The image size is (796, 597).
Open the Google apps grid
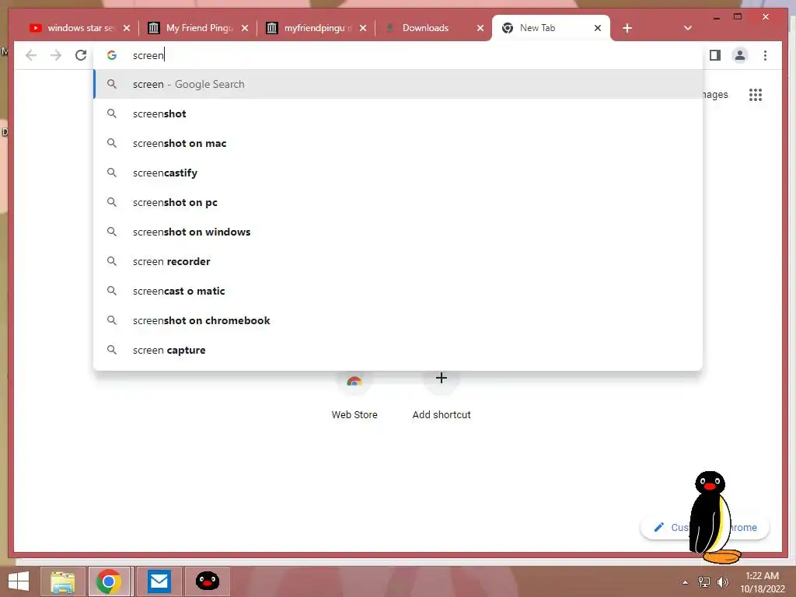point(756,94)
